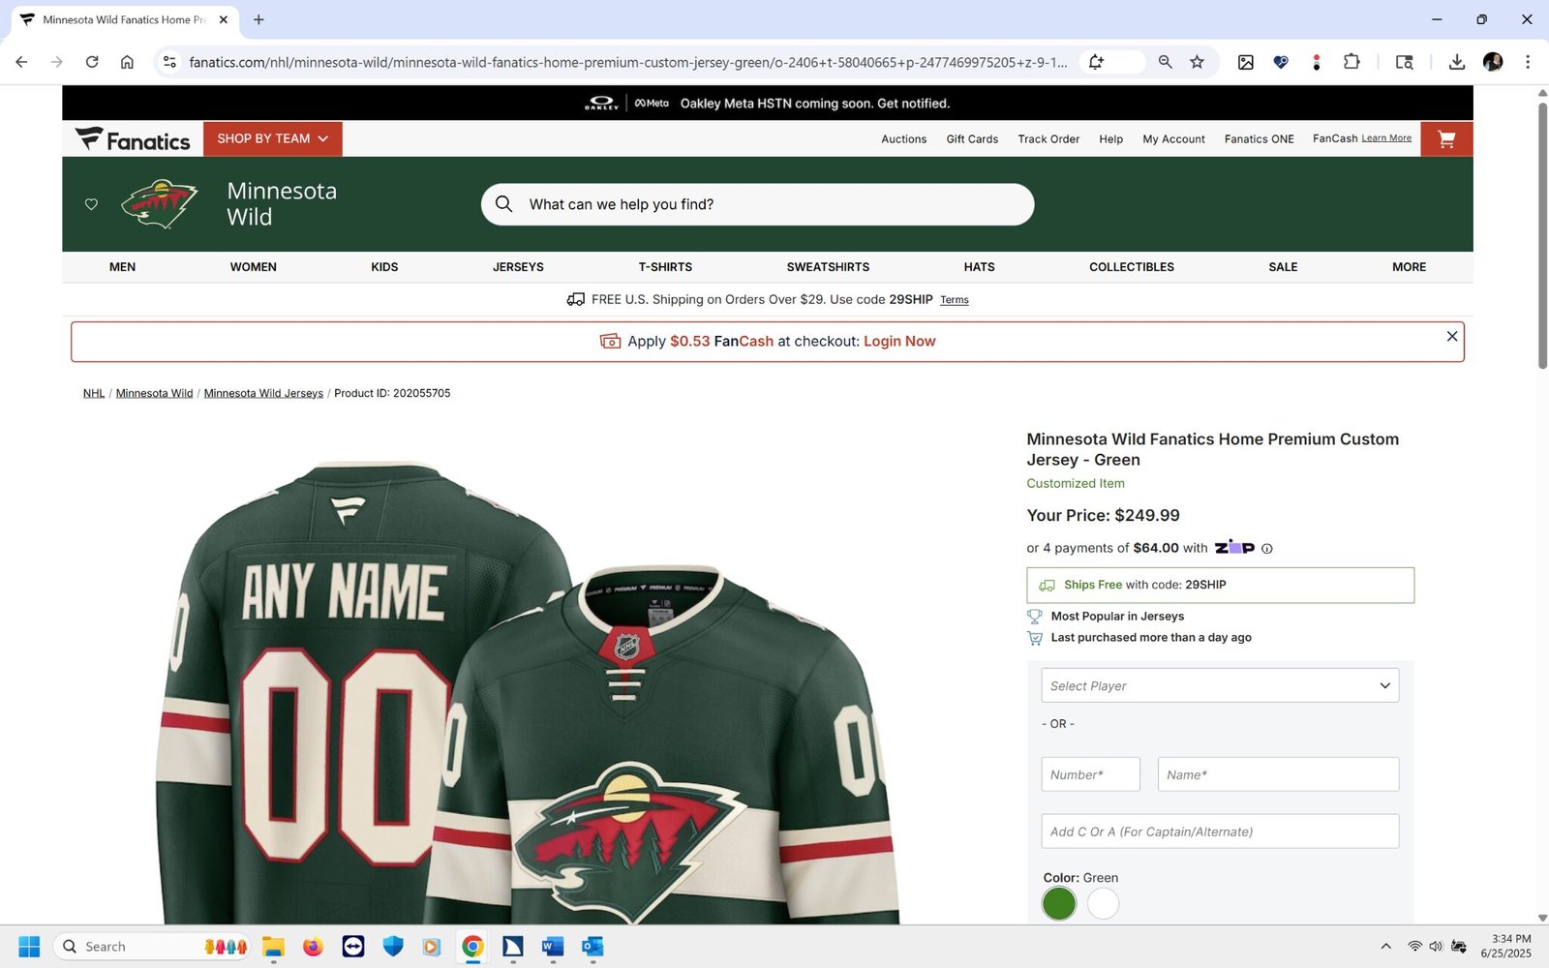Viewport: 1549px width, 968px height.
Task: Expand the Select Player dropdown
Action: tap(1220, 685)
